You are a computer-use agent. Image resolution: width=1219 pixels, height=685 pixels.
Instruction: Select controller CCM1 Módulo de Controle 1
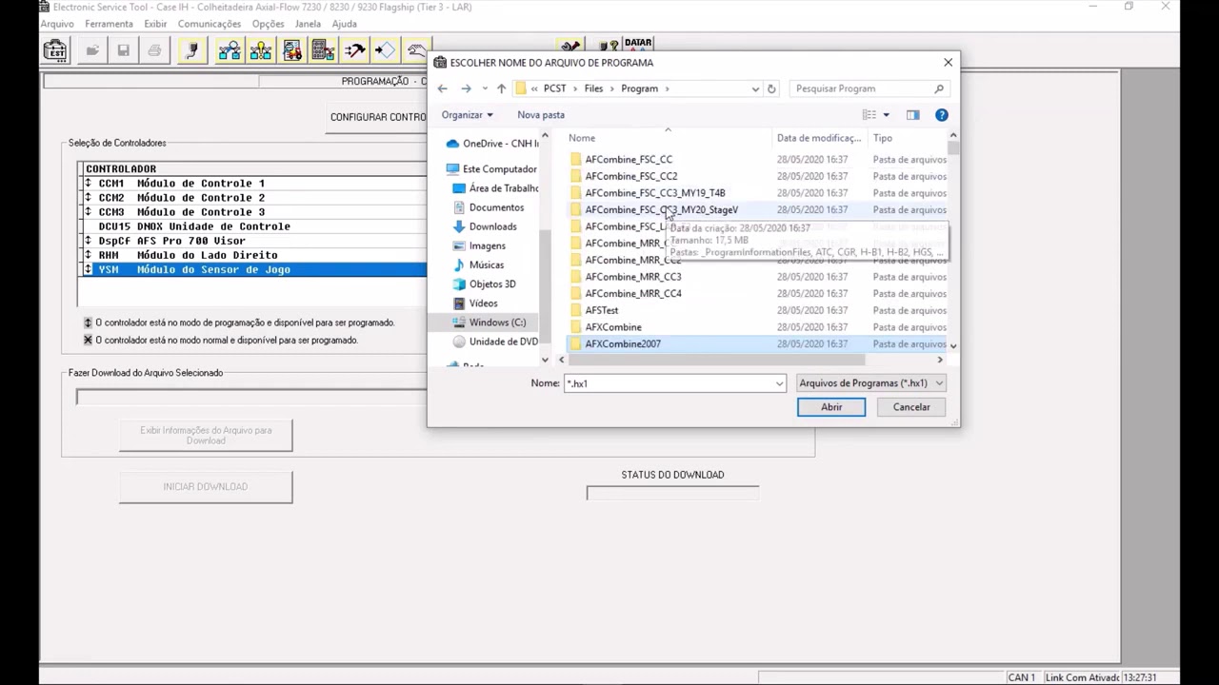tap(252, 184)
